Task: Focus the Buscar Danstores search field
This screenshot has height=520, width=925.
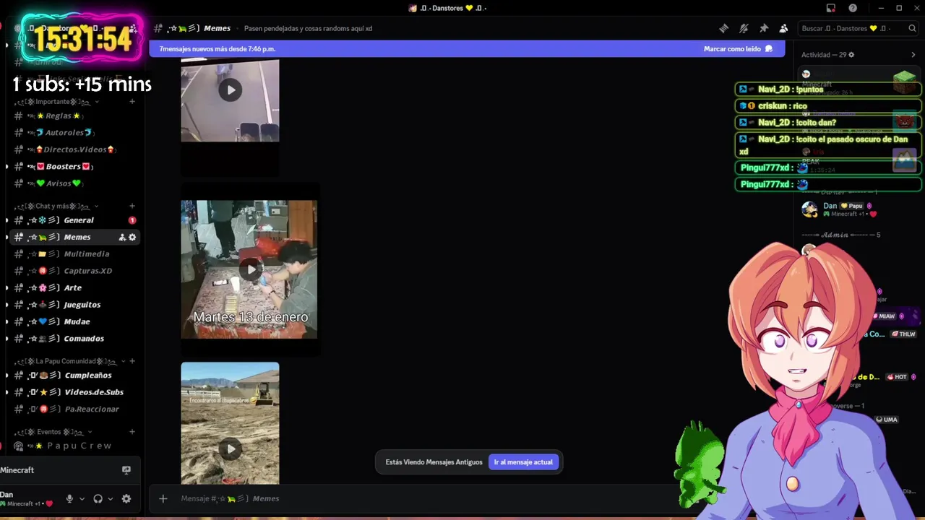Action: click(x=858, y=28)
